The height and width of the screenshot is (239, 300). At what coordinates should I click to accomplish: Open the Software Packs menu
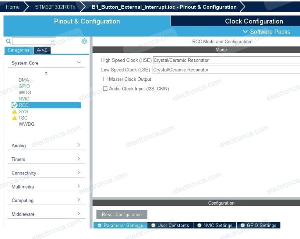click(266, 32)
